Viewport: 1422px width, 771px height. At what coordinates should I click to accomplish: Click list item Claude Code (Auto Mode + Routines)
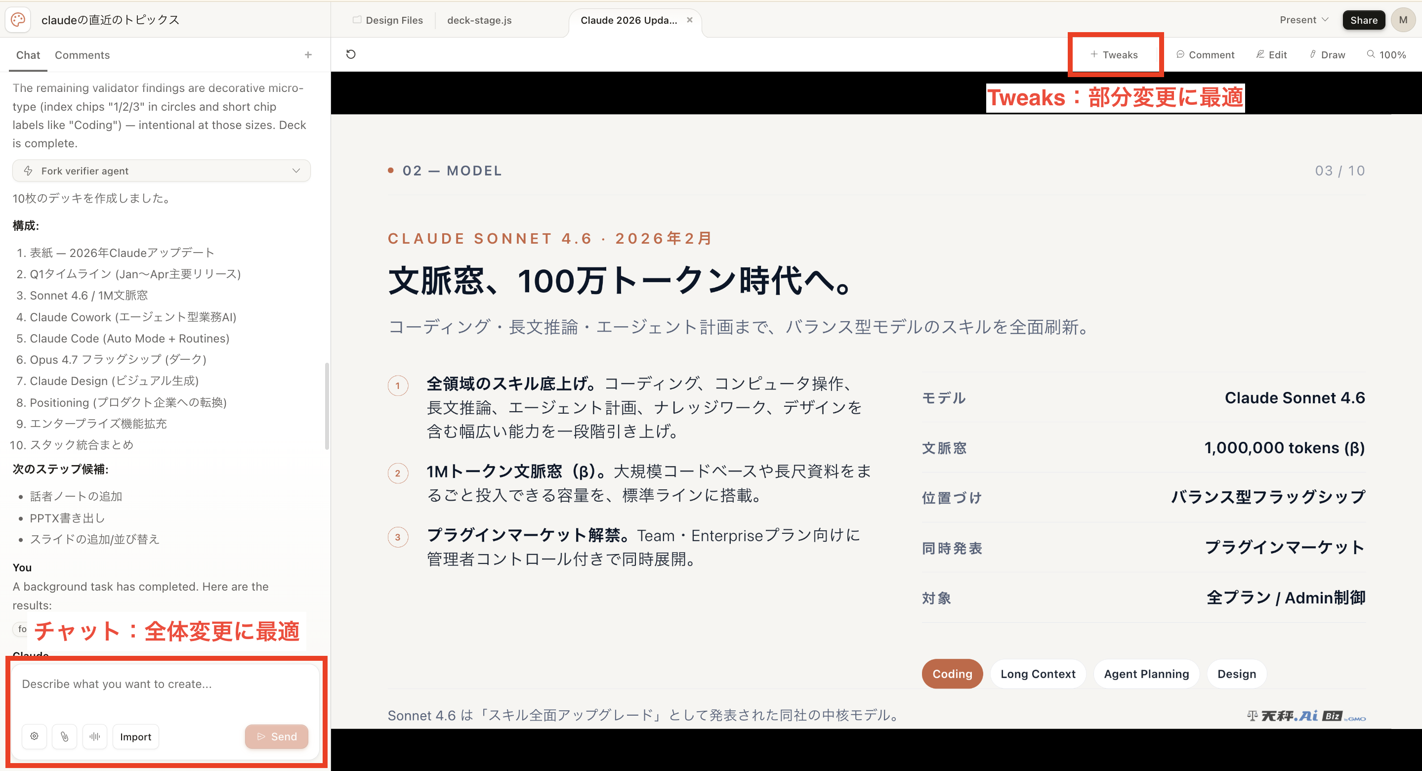pos(129,338)
